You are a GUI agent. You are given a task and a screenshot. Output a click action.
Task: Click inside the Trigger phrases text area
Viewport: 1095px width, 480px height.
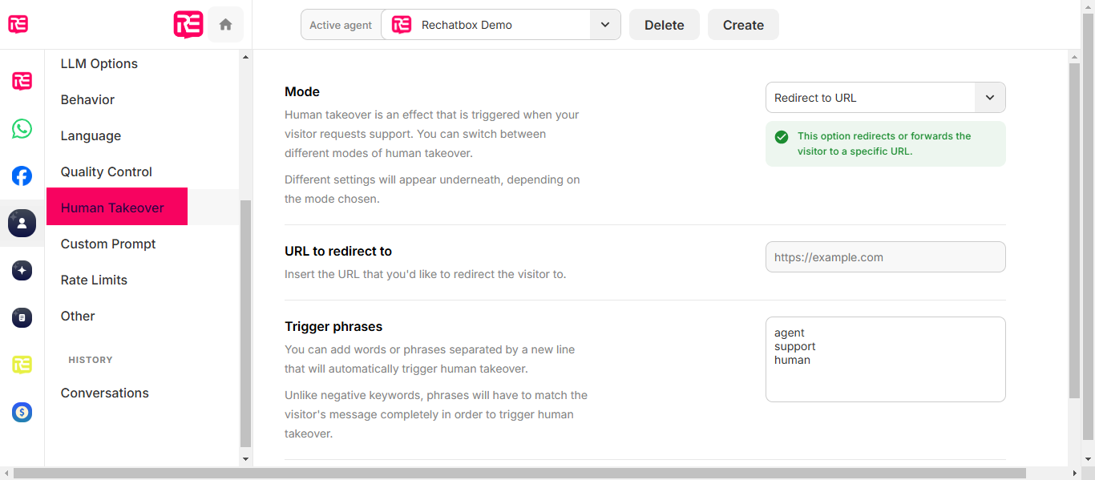point(885,359)
